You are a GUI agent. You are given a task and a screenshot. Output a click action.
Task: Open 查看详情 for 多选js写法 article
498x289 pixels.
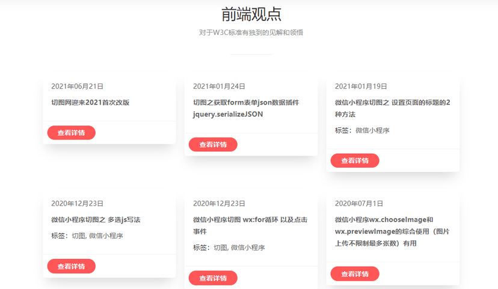72,266
